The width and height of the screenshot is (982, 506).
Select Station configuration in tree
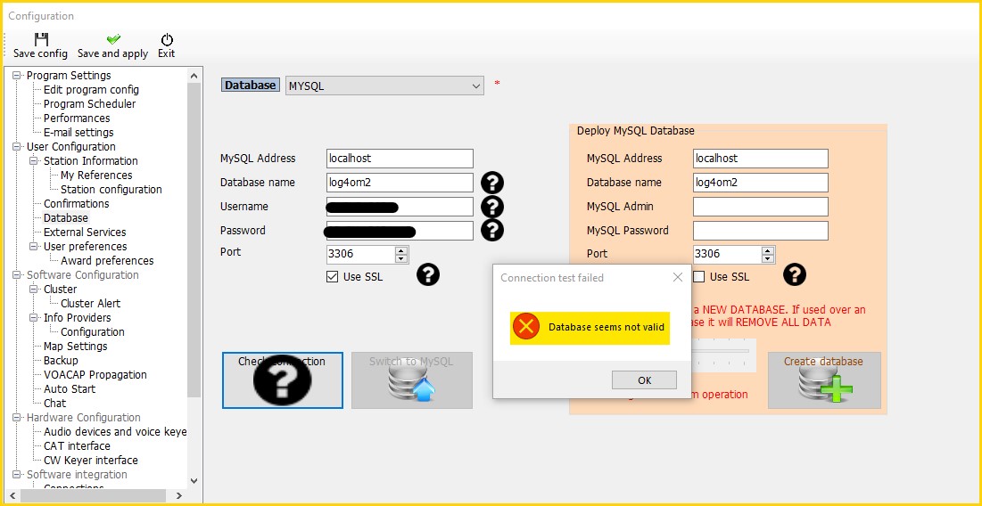pyautogui.click(x=111, y=190)
